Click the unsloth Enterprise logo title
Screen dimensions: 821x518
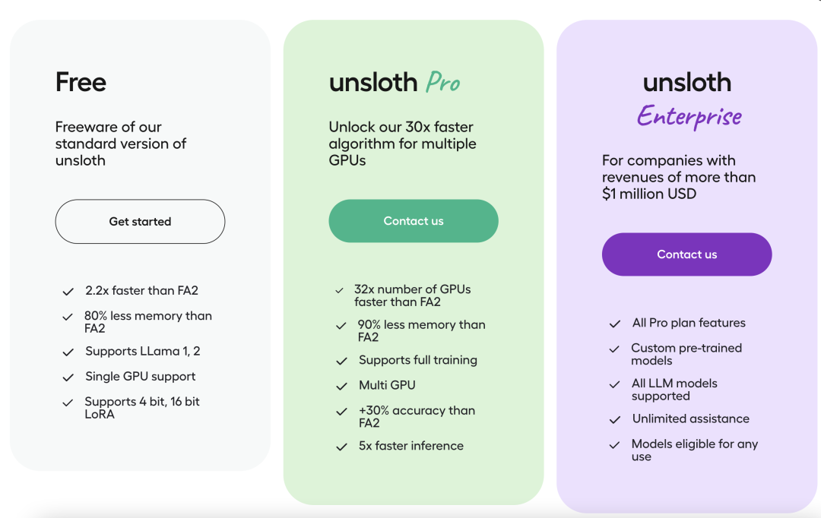pyautogui.click(x=688, y=99)
